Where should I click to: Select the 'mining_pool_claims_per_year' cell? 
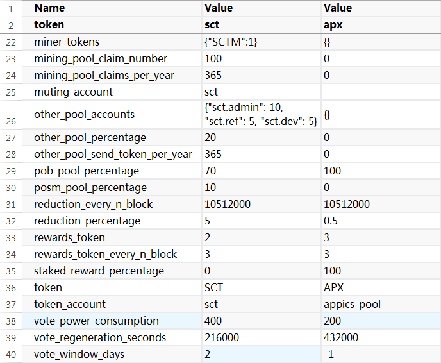[112, 76]
